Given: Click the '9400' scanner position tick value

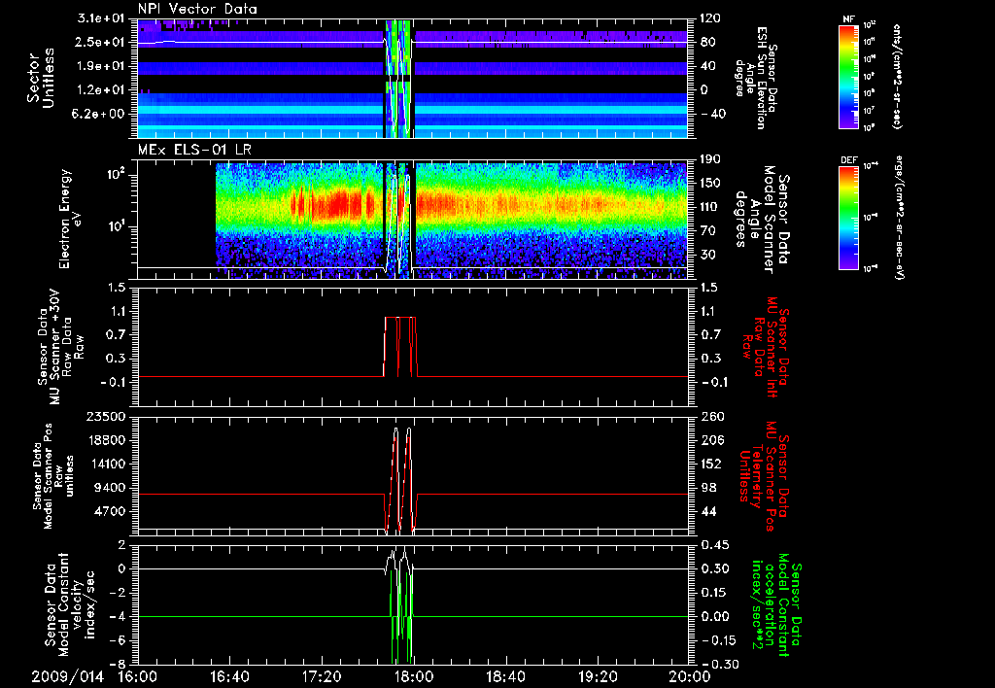Looking at the screenshot, I should tap(111, 488).
